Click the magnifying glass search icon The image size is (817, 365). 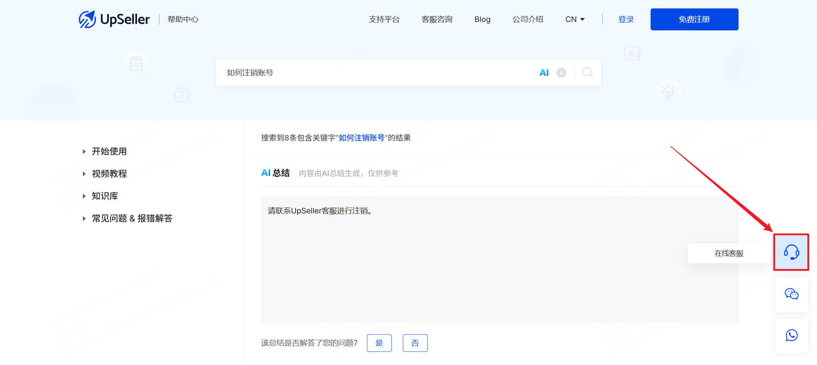[588, 72]
